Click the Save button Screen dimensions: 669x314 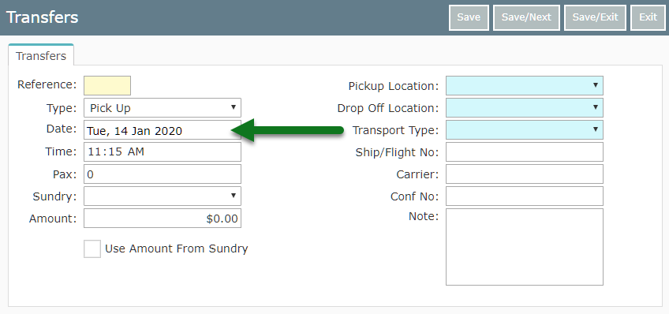coord(469,17)
